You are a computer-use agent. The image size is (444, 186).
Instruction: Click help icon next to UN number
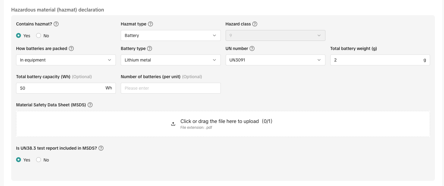pyautogui.click(x=252, y=48)
